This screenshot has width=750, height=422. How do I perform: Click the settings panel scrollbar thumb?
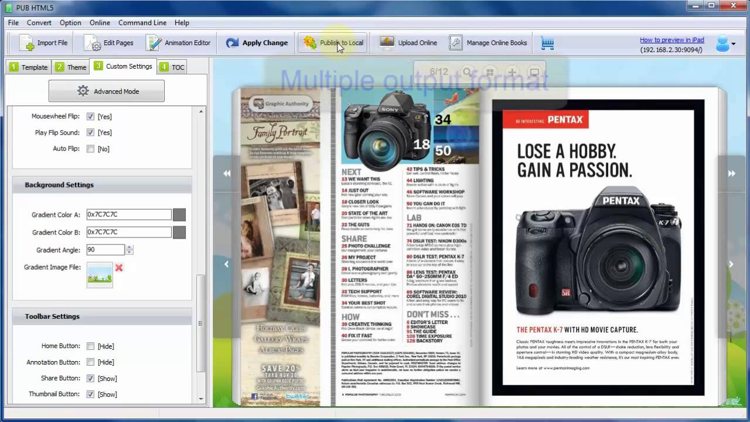coord(202,324)
